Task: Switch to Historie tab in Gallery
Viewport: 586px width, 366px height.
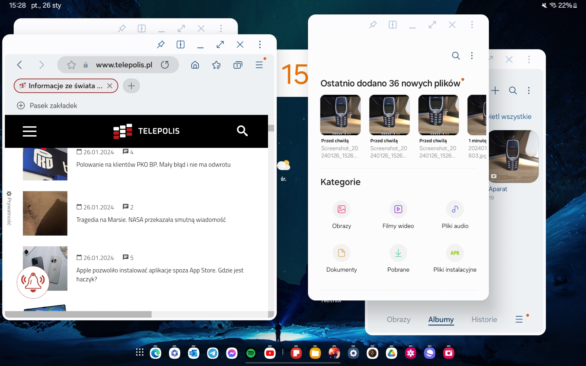Action: pos(484,319)
